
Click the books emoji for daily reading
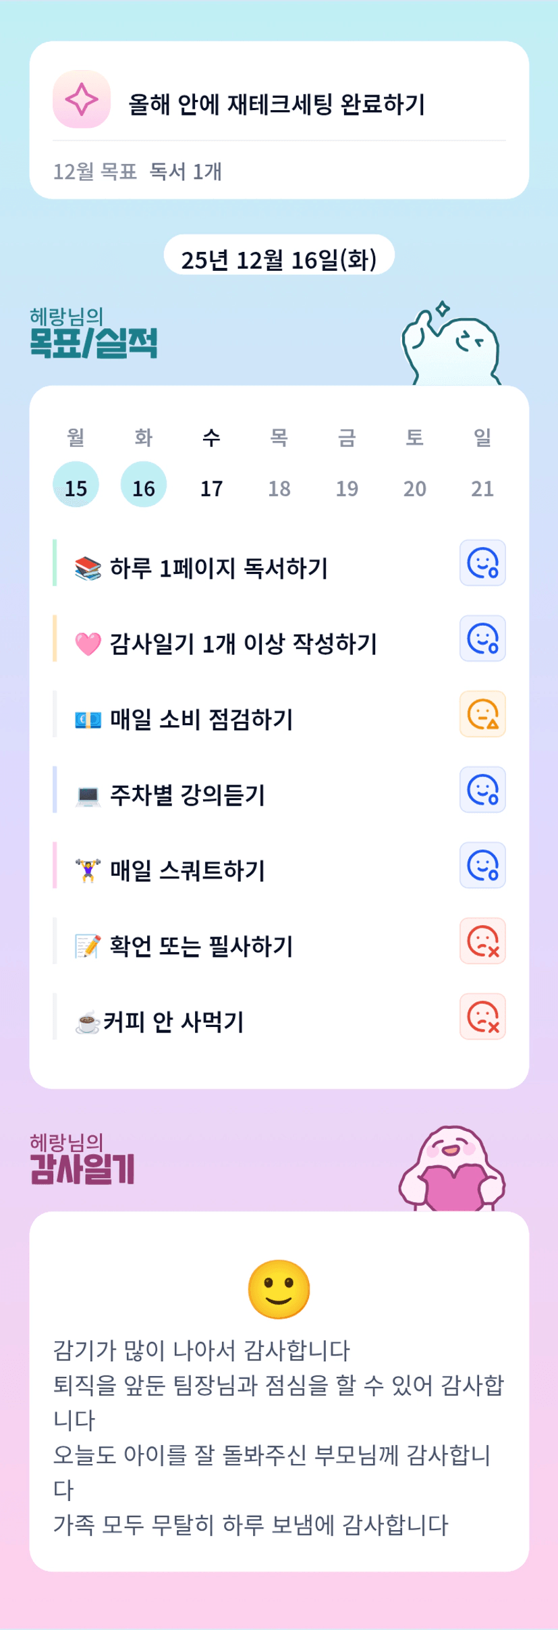[x=88, y=569]
